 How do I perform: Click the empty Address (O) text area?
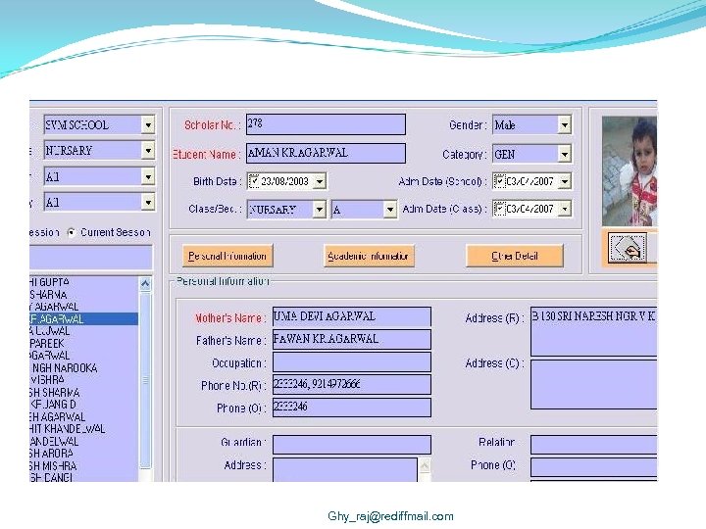[593, 384]
